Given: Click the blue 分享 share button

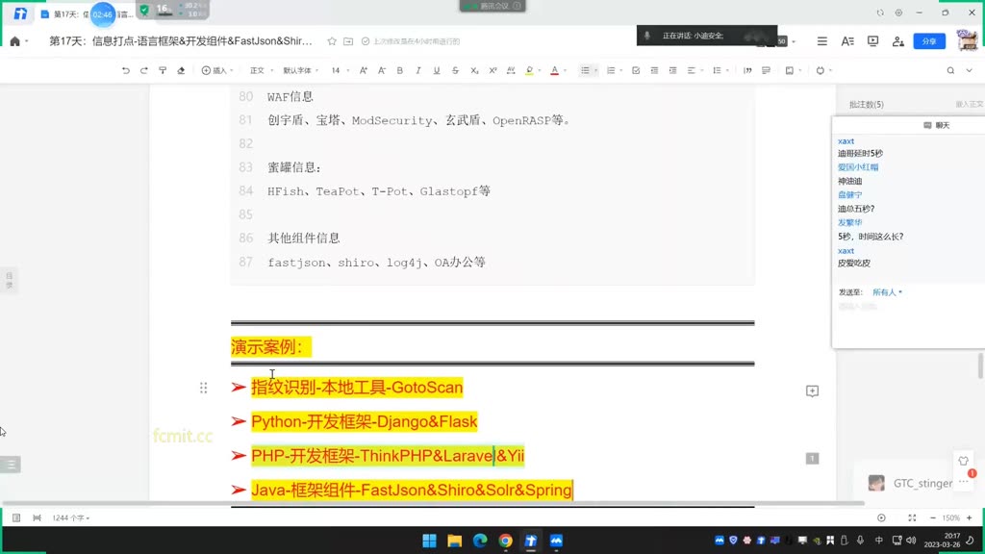Looking at the screenshot, I should tap(929, 41).
